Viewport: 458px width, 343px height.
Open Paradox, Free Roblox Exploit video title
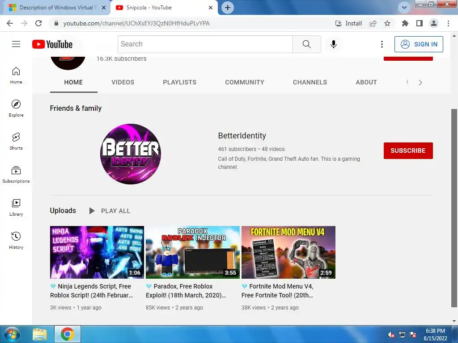tap(186, 291)
